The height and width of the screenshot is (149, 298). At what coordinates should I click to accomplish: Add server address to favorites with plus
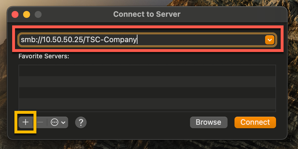coord(26,122)
